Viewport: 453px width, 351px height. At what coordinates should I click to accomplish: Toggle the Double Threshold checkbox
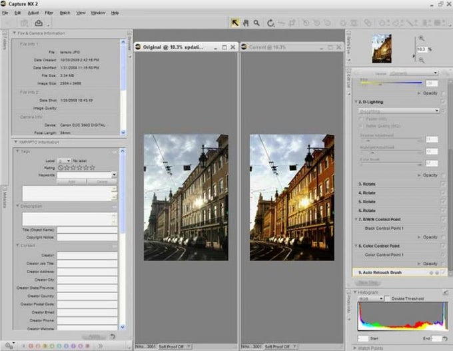tap(387, 298)
